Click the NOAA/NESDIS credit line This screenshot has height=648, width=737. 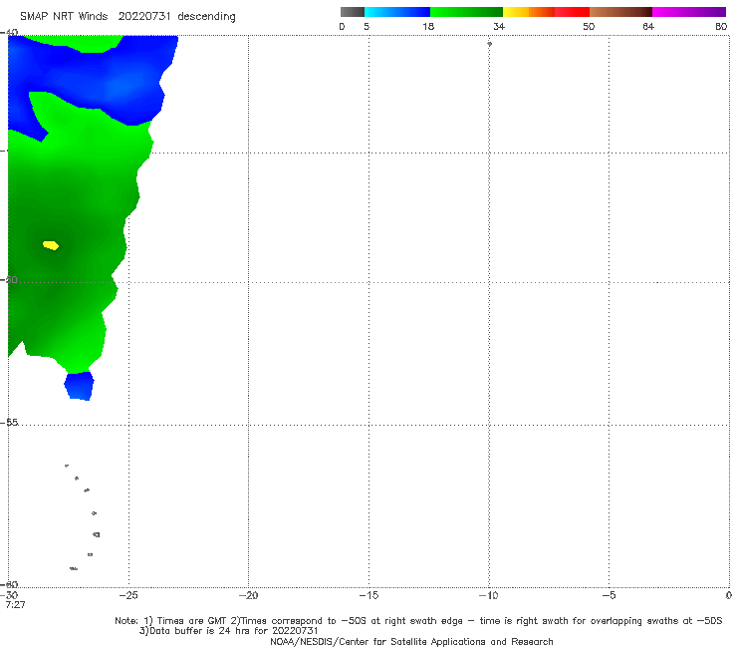pos(411,642)
